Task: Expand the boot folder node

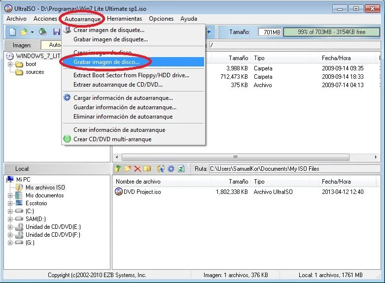Action: (x=10, y=64)
